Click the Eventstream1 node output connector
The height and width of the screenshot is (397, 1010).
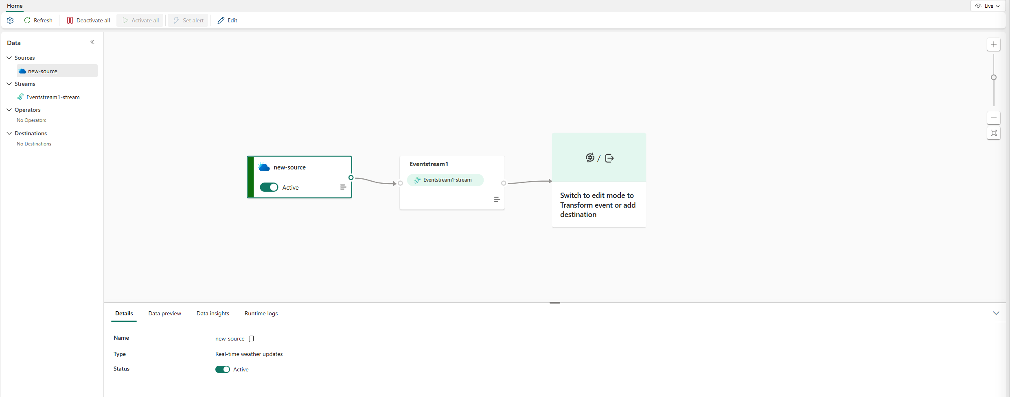point(504,183)
